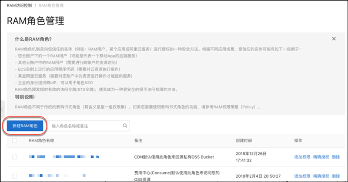Open 精确授权 for the CDN role
348x182 pixels.
coord(321,157)
